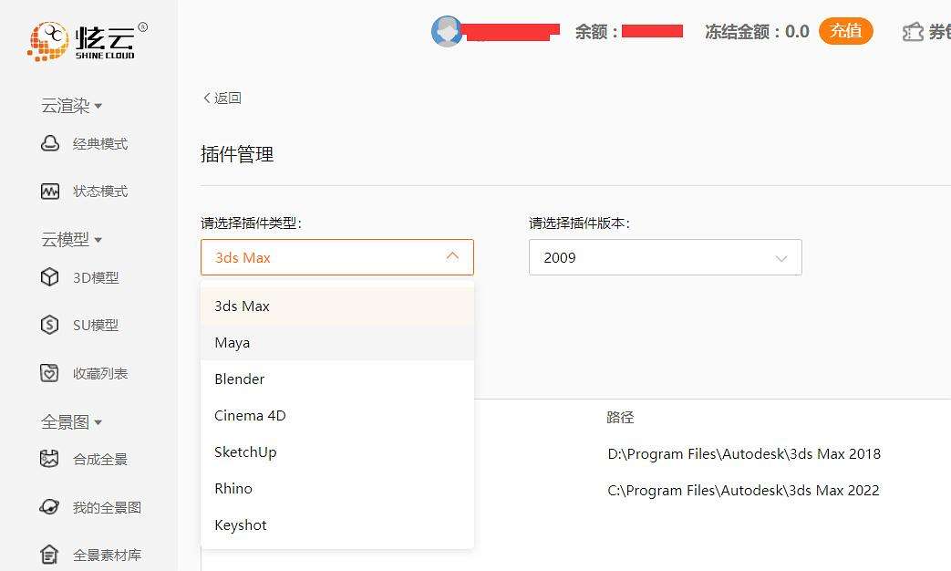The image size is (951, 571).
Task: Select 3ds Max from the dropdown list
Action: pos(337,306)
